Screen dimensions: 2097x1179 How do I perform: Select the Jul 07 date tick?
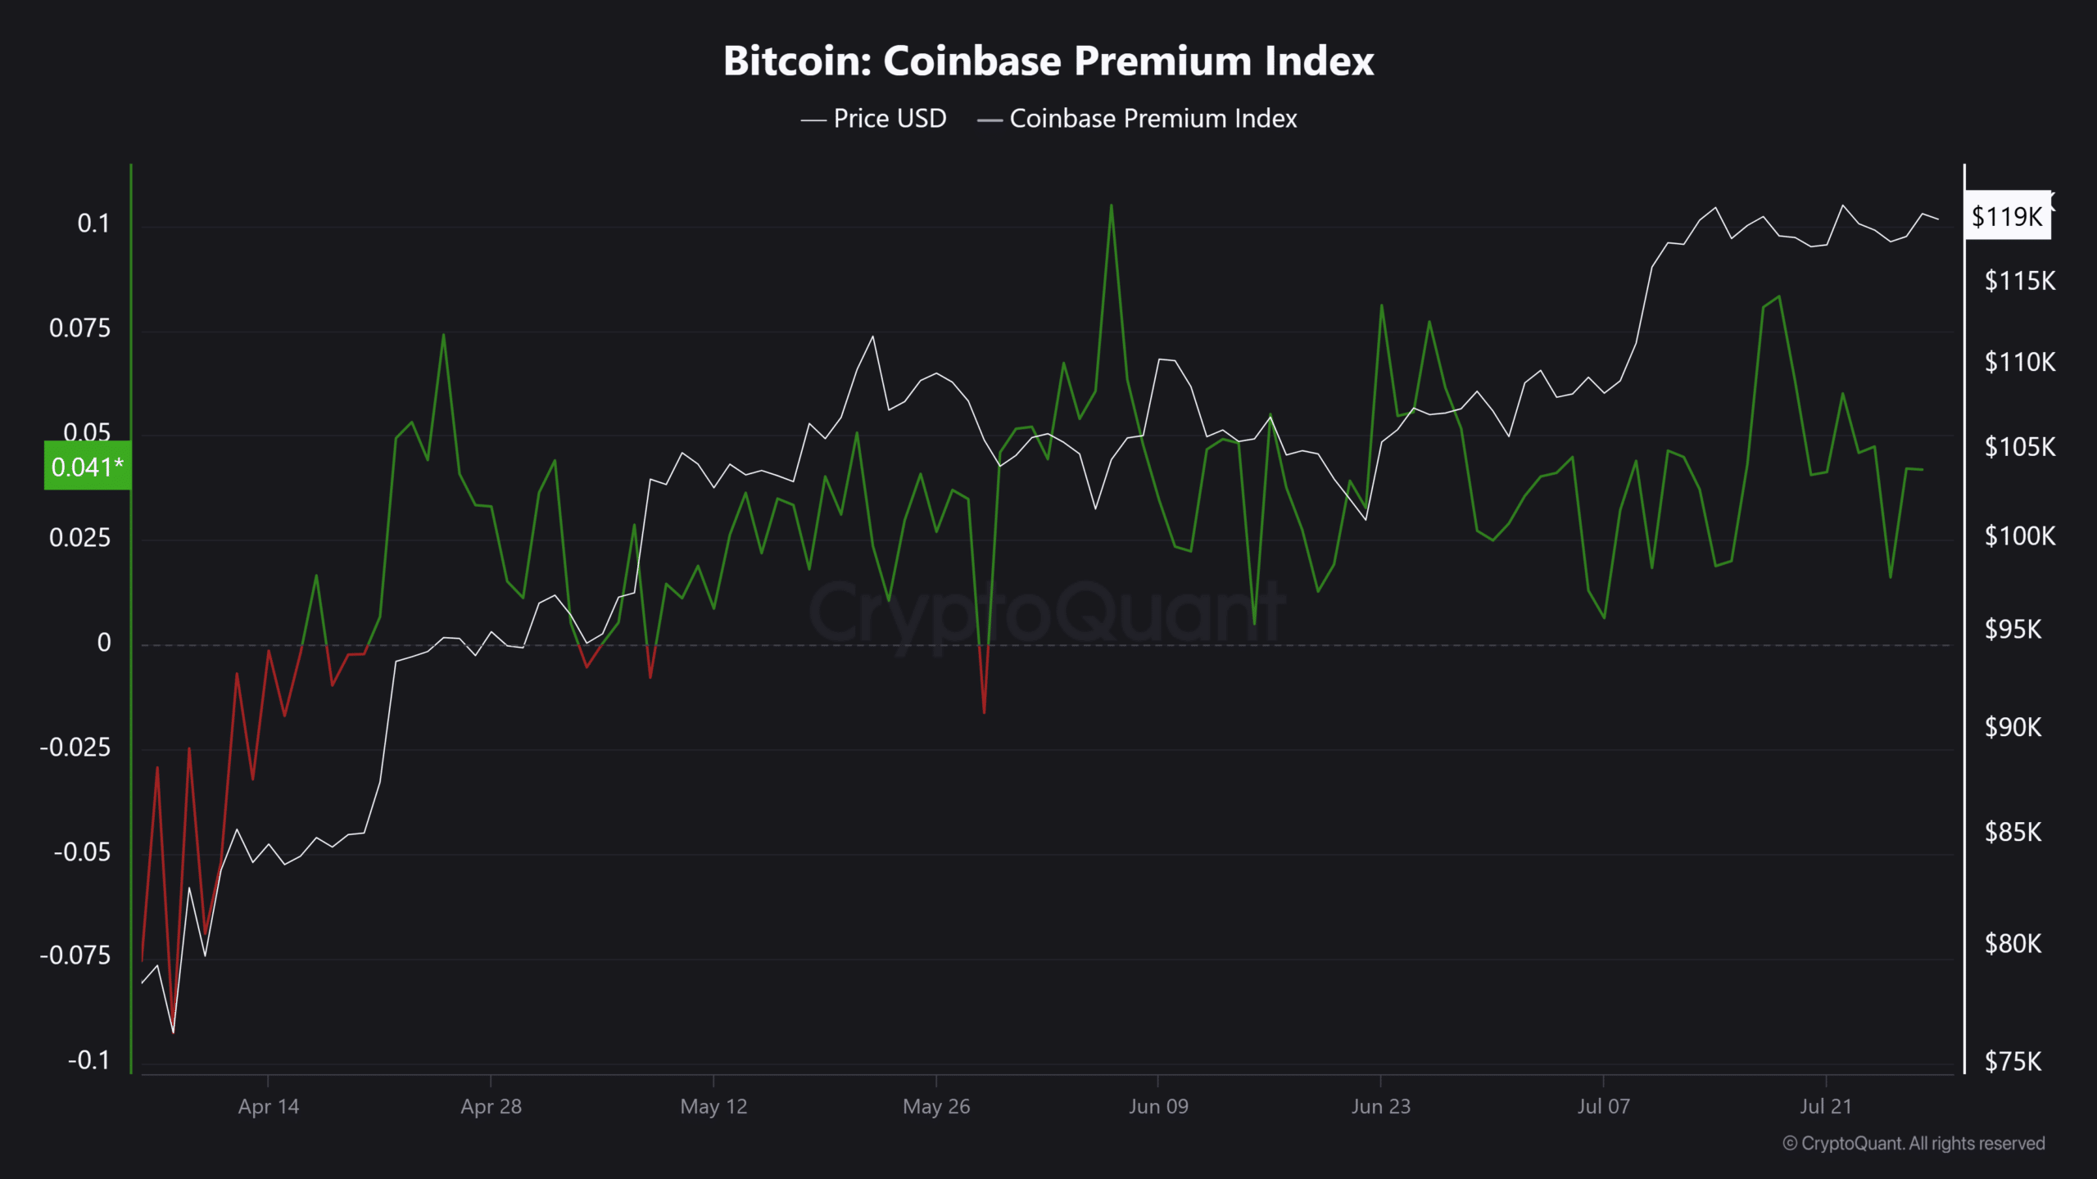[1603, 1106]
